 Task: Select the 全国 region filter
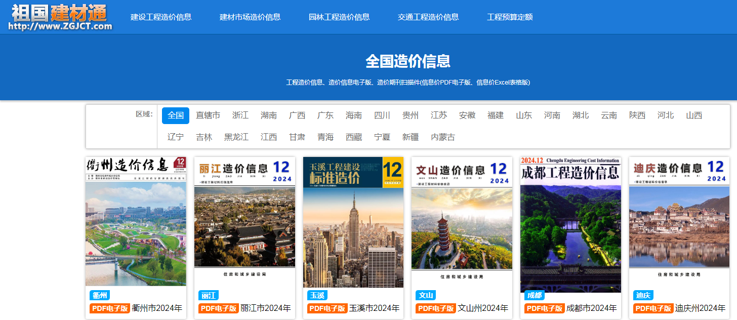(x=176, y=115)
